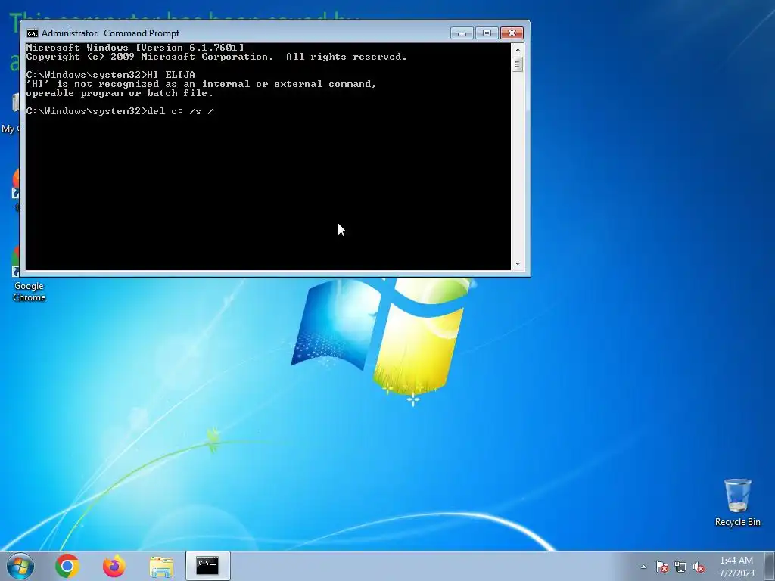The width and height of the screenshot is (775, 581).
Task: Click the muted volume tray icon
Action: [x=699, y=567]
